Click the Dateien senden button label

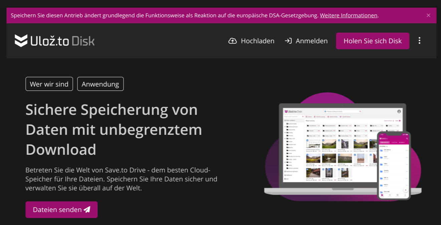point(57,210)
